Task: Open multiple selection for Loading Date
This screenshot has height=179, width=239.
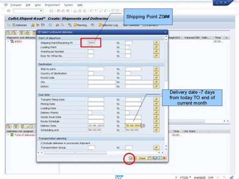Action: (x=156, y=108)
